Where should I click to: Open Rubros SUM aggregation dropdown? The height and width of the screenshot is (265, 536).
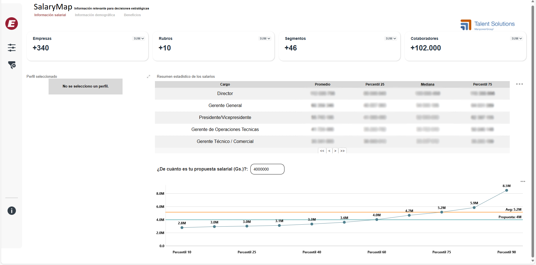pyautogui.click(x=265, y=39)
